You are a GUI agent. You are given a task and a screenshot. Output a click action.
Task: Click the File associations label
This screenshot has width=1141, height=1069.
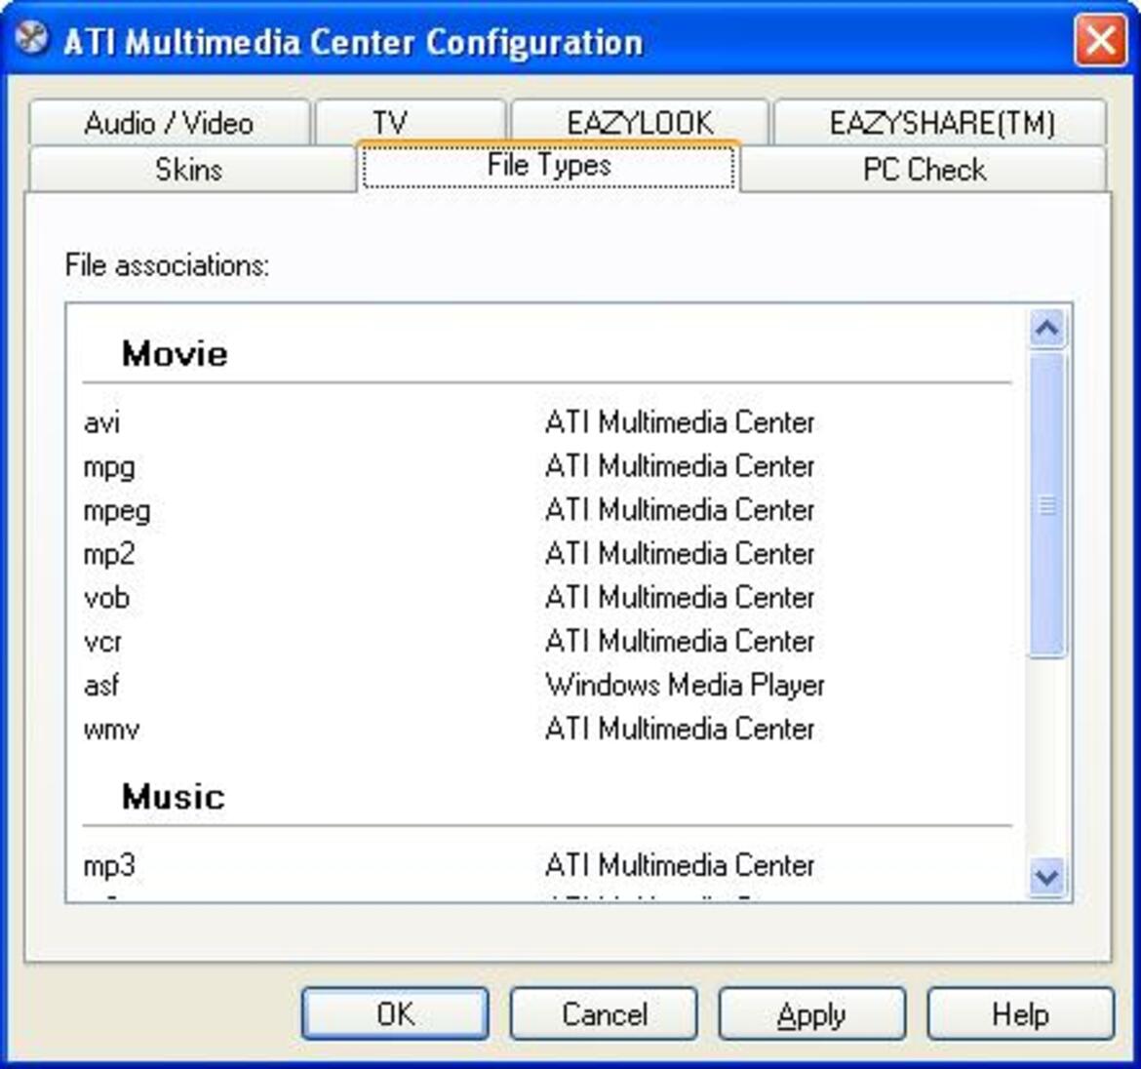tap(168, 265)
